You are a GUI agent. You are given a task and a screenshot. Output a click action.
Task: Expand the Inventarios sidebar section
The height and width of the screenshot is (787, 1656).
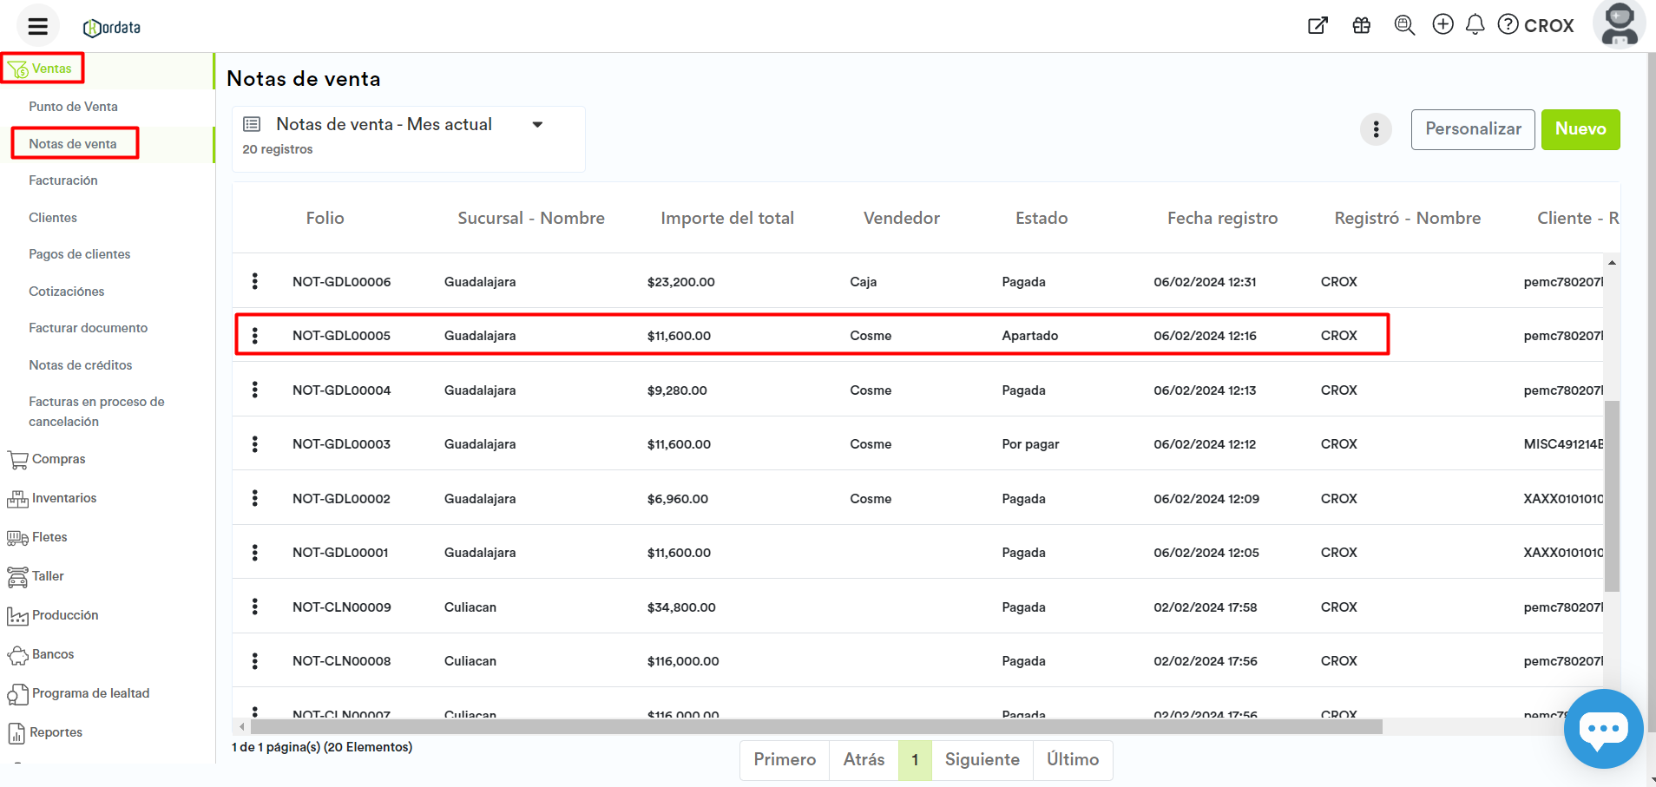(63, 498)
